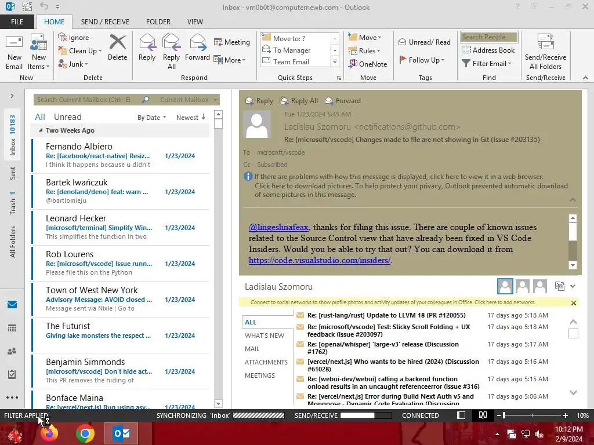Click ribbon Forward button
This screenshot has height=445, width=594.
pos(197,48)
